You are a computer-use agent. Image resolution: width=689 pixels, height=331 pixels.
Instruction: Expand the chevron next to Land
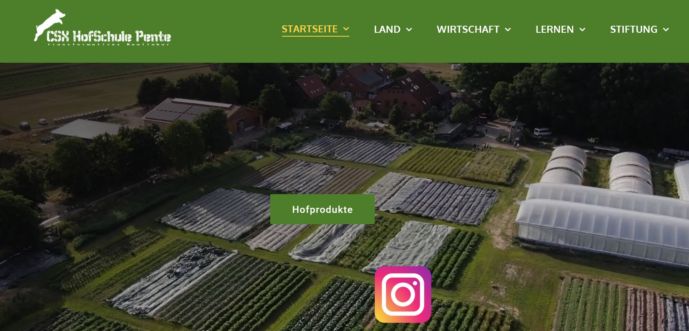pos(409,30)
